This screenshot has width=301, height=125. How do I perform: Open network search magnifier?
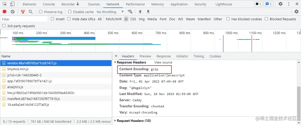[x=31, y=12]
